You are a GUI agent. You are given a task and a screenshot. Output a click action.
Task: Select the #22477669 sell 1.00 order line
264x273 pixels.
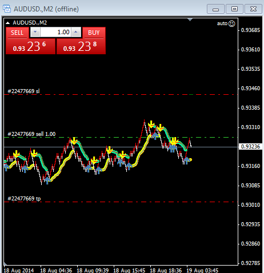coord(121,137)
